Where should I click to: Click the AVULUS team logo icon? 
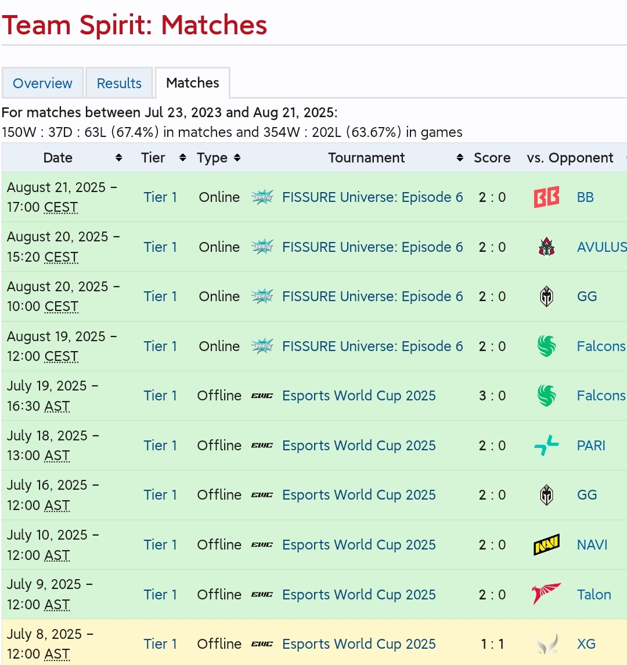pos(546,247)
